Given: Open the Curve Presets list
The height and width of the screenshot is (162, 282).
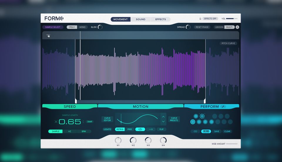Looking at the screenshot, I should click(174, 119).
